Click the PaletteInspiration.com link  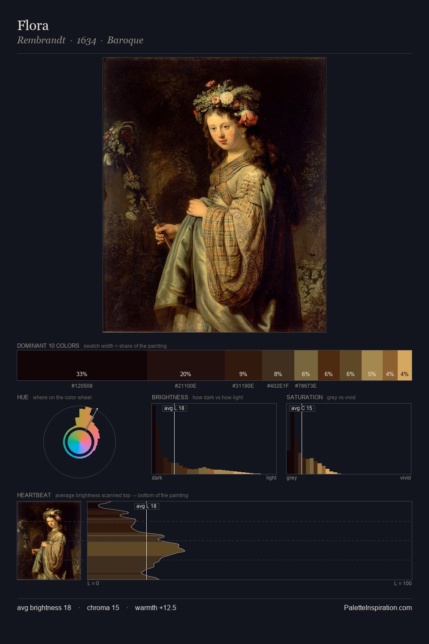click(x=378, y=608)
